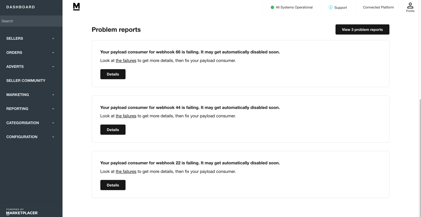Click the page vertical scrollbar

click(x=420, y=157)
